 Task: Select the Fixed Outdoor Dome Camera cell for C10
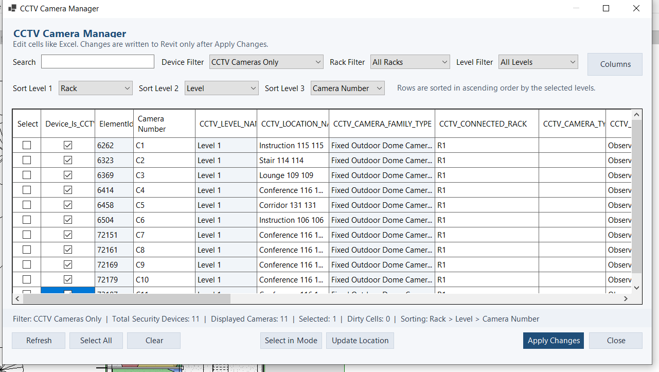[382, 279]
